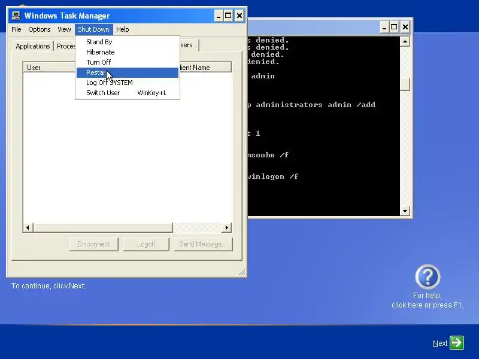The height and width of the screenshot is (359, 479).
Task: Click the blue question mark help icon
Action: (428, 276)
